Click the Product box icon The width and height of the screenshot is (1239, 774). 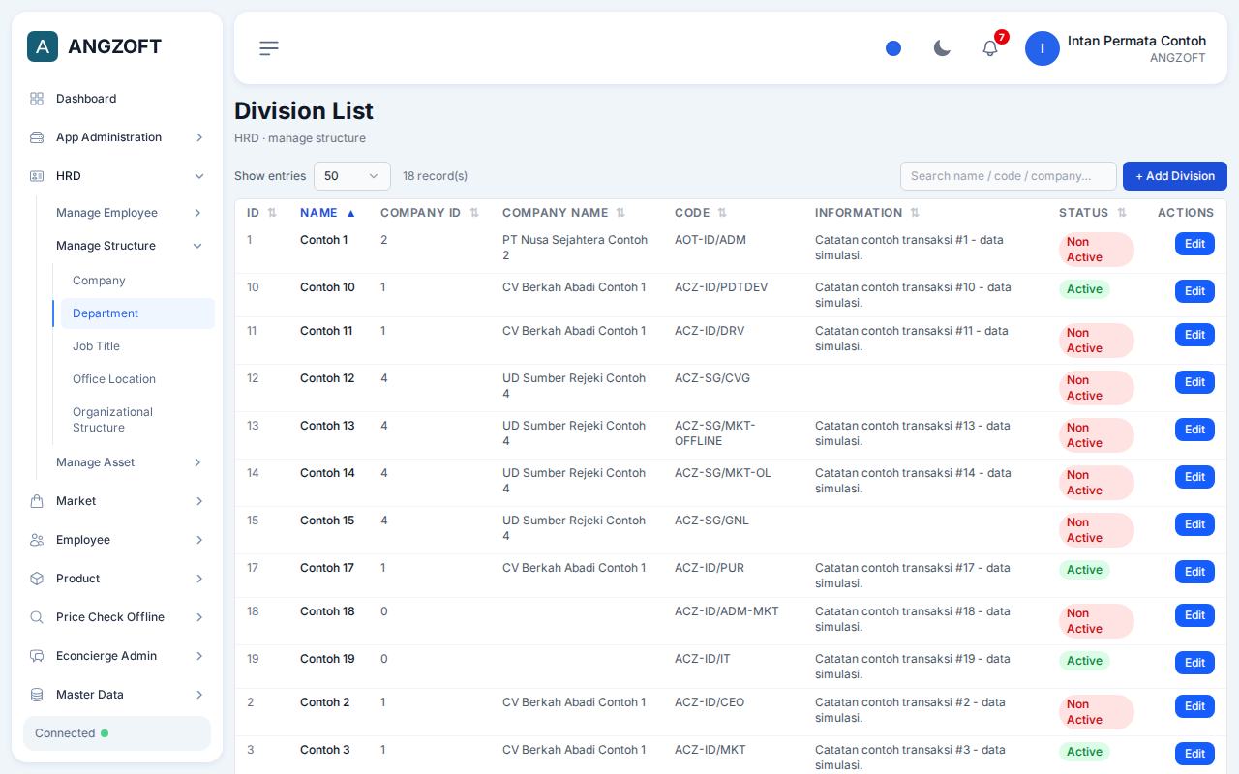pyautogui.click(x=37, y=579)
